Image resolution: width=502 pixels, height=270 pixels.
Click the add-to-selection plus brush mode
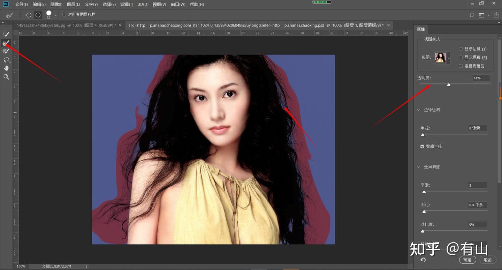(29, 15)
